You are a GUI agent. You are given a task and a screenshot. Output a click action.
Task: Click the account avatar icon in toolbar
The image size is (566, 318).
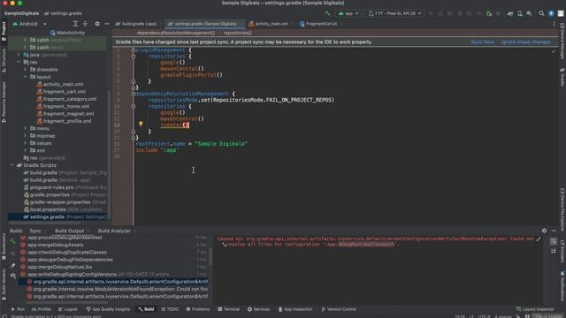pos(561,13)
